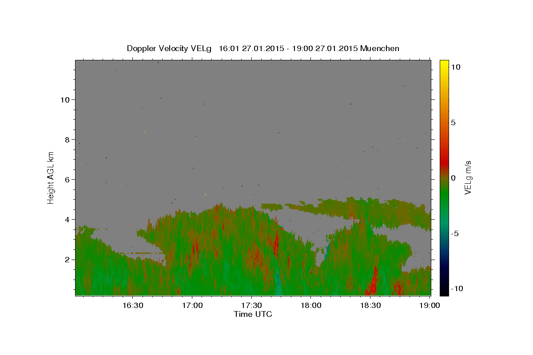Click the colorbar value -5 label
This screenshot has height=355, width=533.
coord(455,233)
